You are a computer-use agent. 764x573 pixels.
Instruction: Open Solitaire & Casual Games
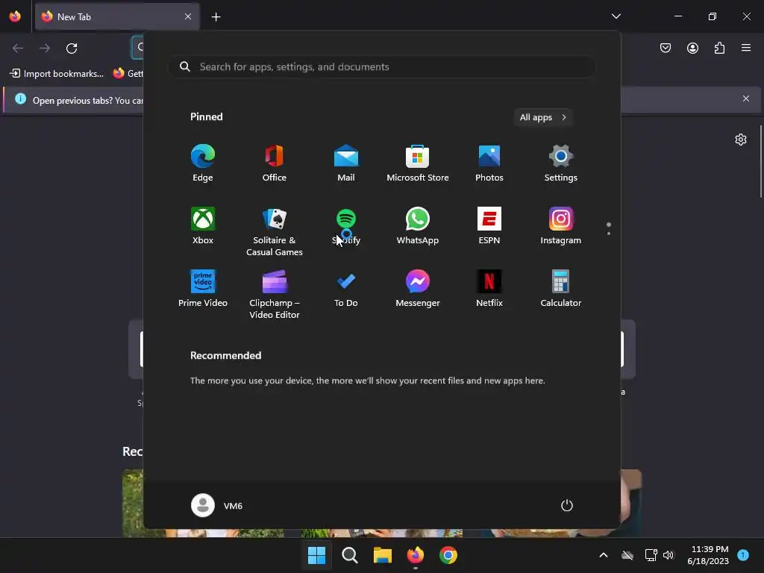[275, 231]
